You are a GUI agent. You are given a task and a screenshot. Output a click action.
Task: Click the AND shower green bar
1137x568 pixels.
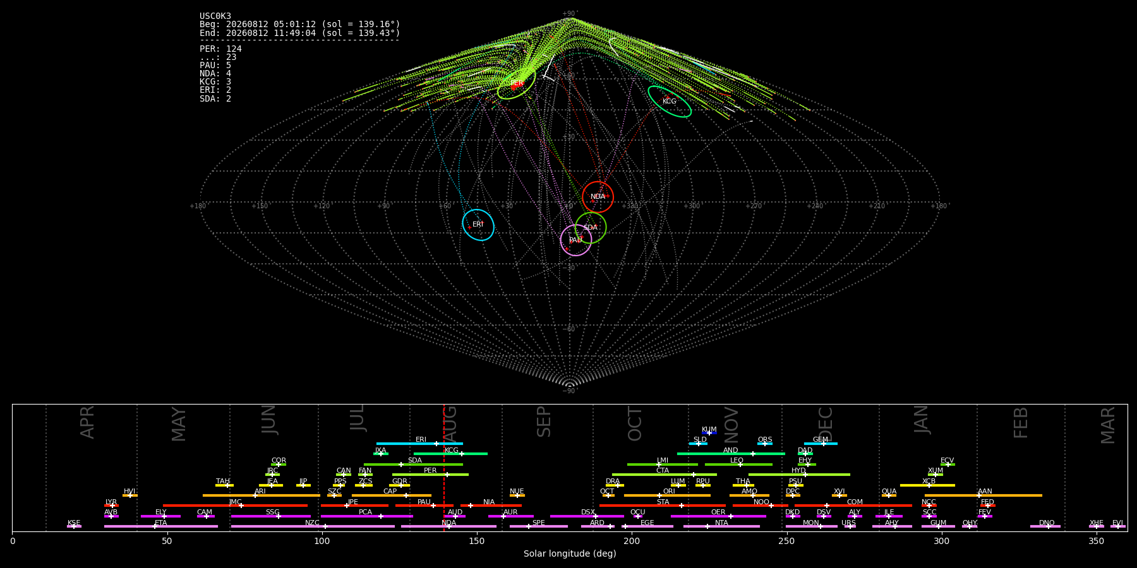[x=731, y=454]
